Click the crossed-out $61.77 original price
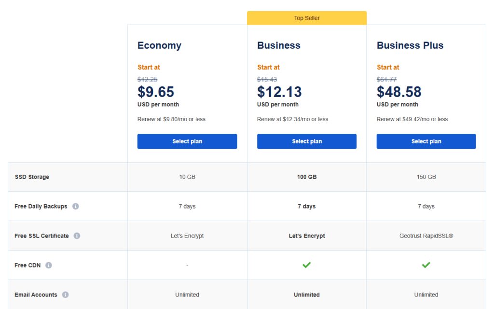 [x=386, y=80]
